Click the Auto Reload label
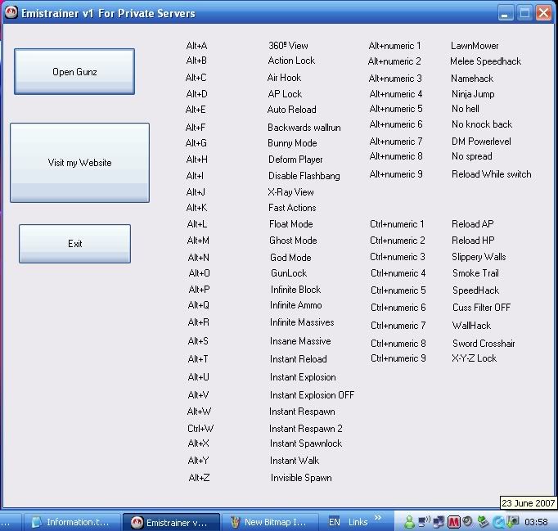 291,110
